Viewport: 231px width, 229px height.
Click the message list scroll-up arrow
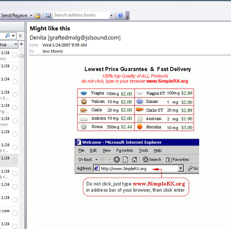[22, 44]
